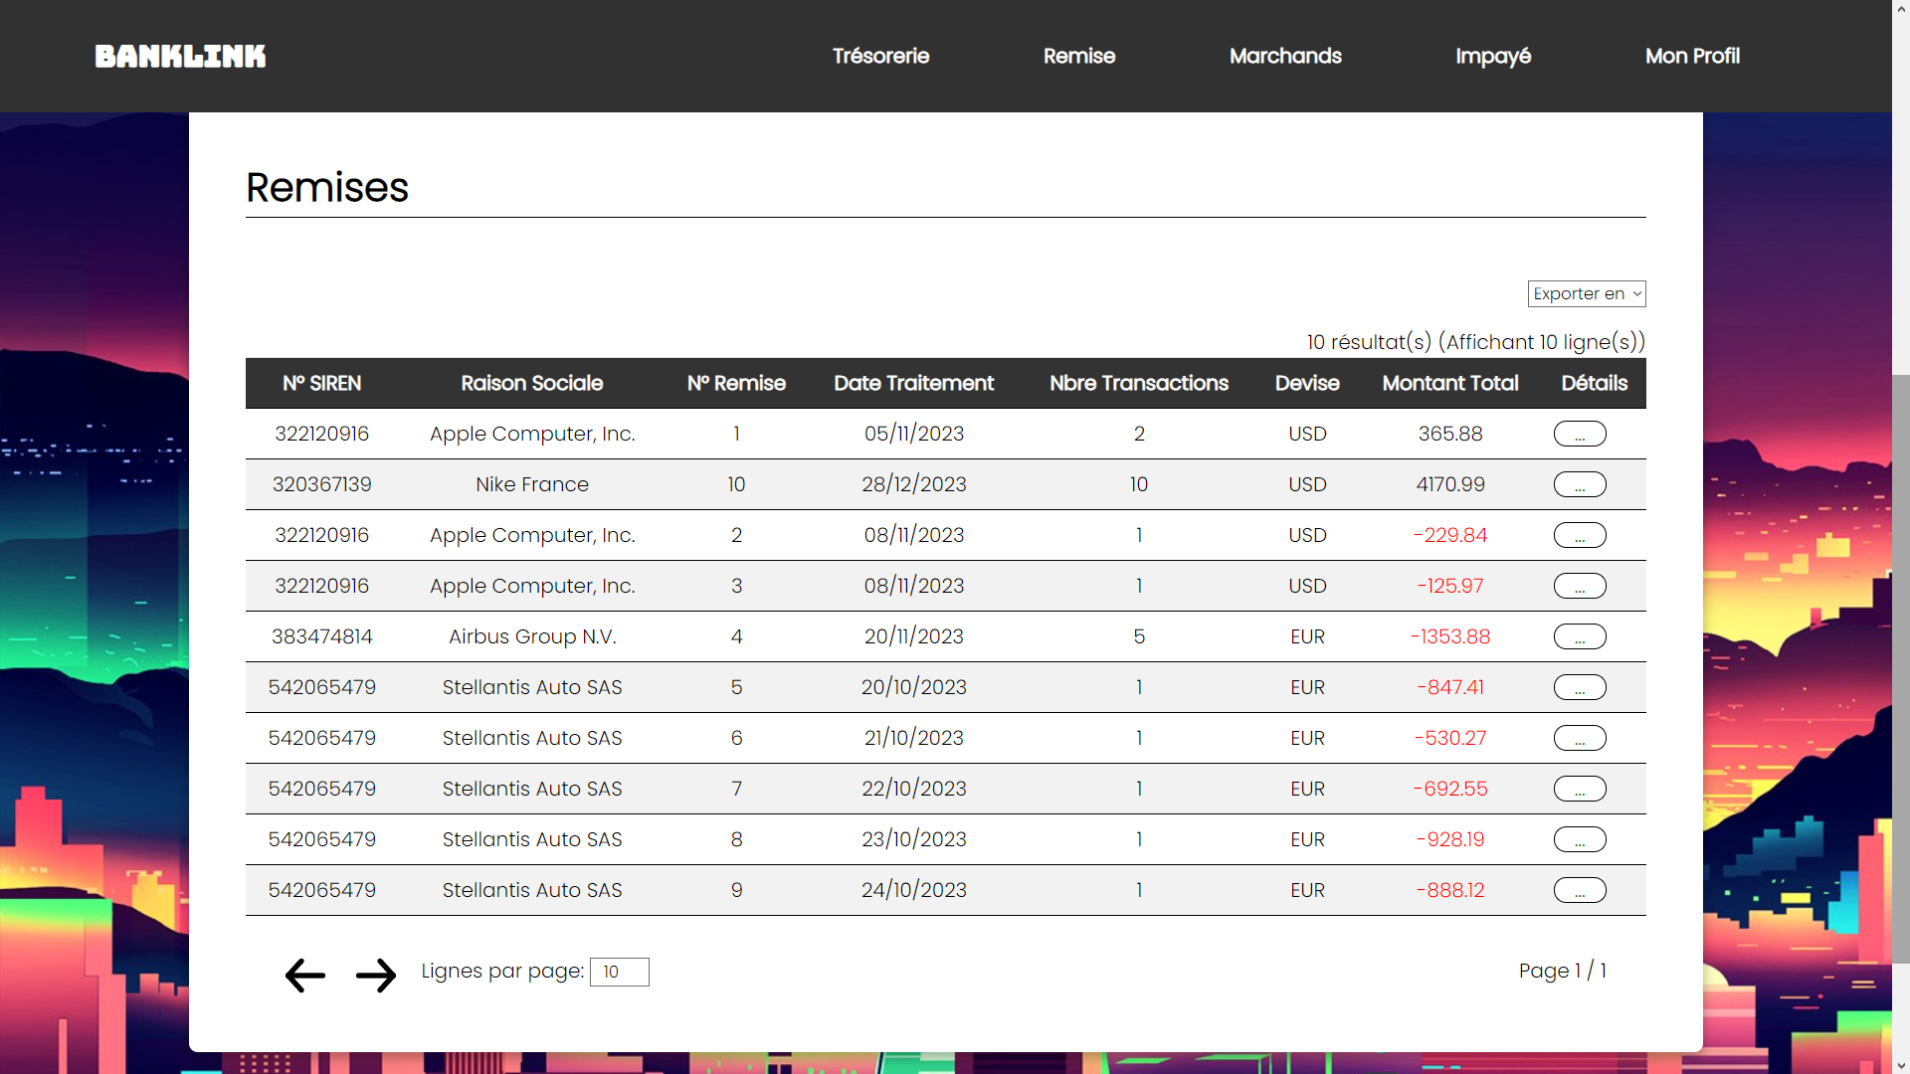Click SIREN 383474814 cell

(x=321, y=636)
